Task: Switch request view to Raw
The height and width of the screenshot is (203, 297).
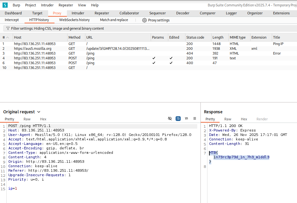Action: point(27,119)
